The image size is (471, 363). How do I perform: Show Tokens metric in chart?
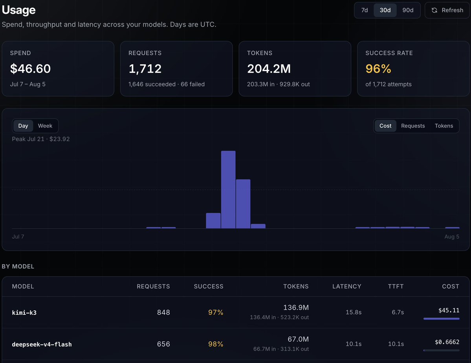[444, 126]
